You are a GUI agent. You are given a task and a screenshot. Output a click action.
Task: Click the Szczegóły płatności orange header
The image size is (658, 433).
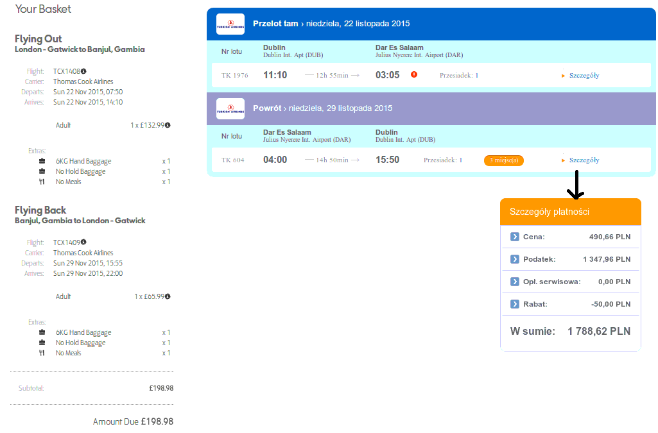point(571,212)
